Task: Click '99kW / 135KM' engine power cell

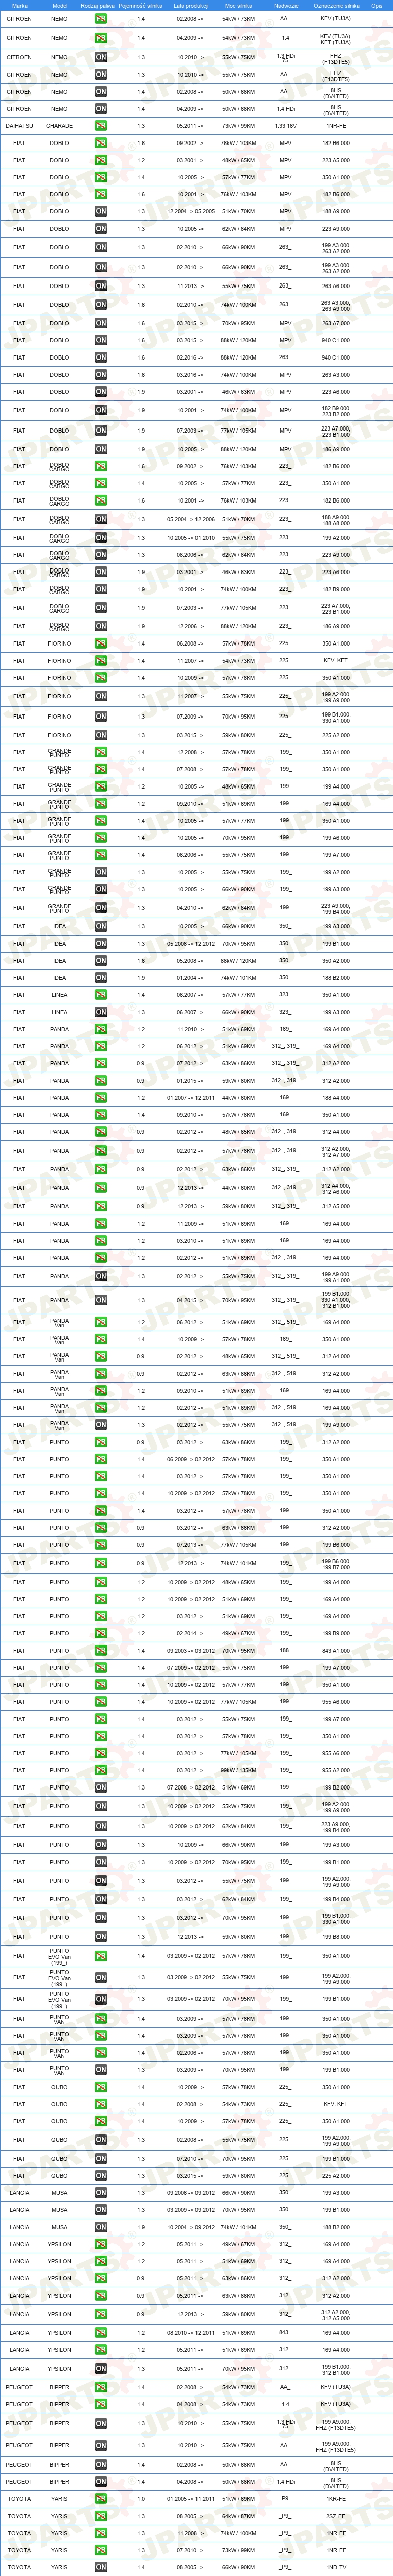Action: pyautogui.click(x=238, y=1770)
